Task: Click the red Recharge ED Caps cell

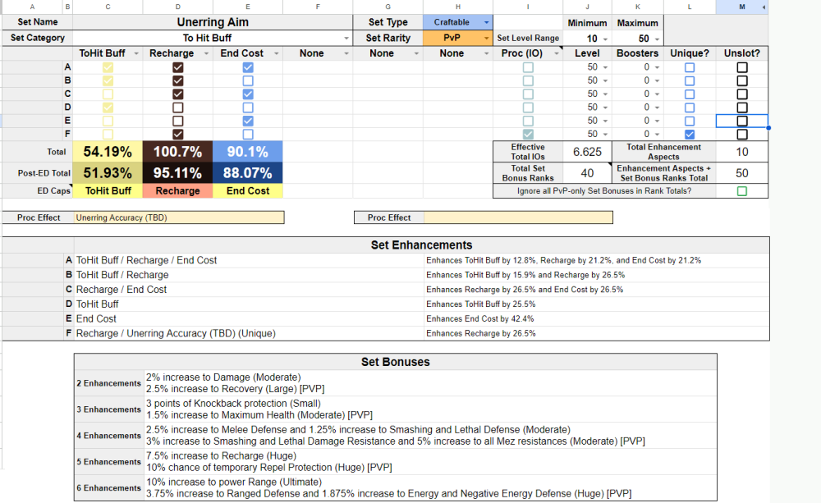Action: [177, 190]
